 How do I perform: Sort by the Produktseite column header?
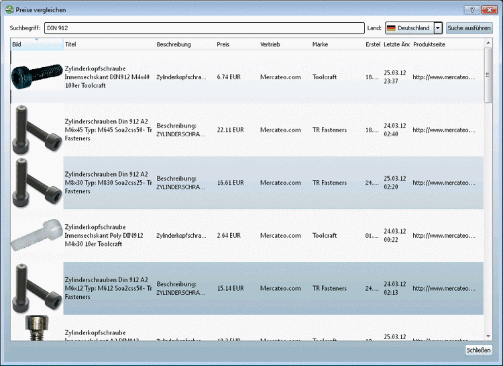[x=447, y=44]
